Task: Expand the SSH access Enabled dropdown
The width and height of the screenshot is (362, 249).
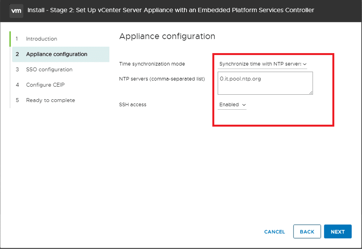Action: pyautogui.click(x=232, y=105)
